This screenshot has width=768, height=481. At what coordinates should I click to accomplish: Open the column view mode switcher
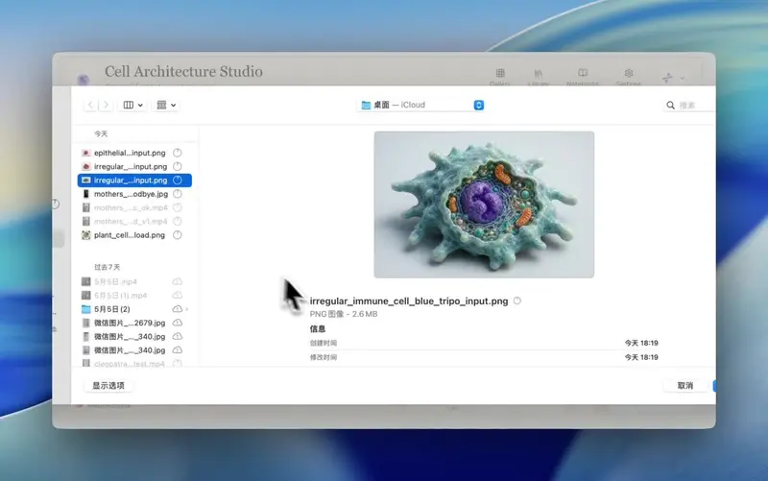coord(132,105)
